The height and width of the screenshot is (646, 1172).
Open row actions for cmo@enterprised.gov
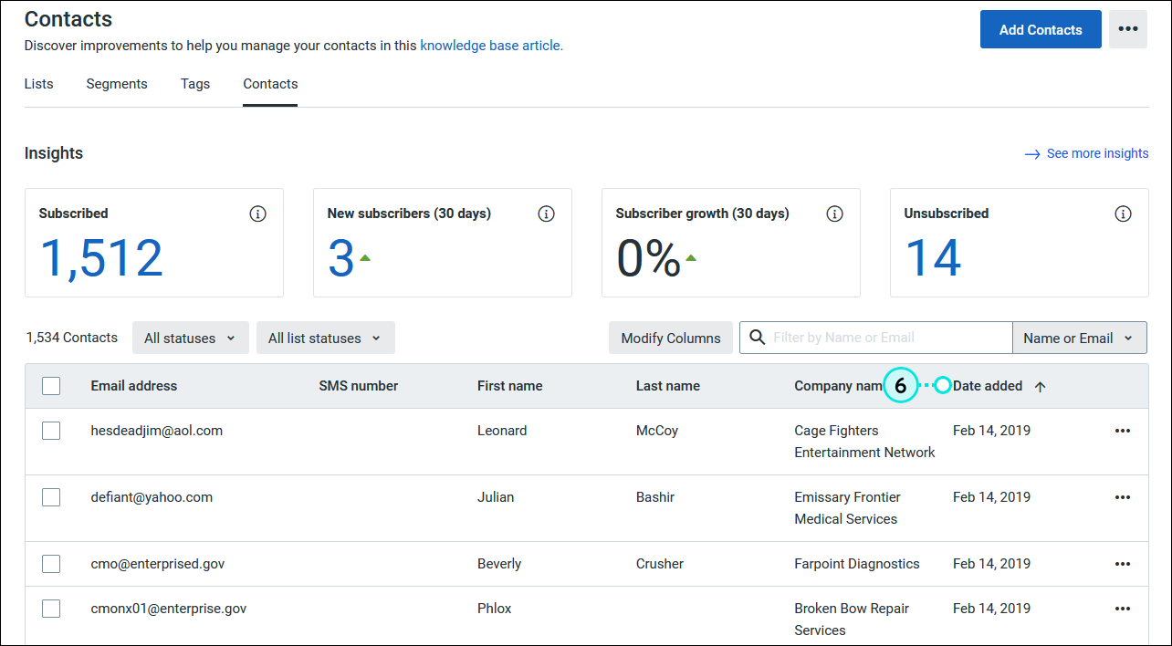click(x=1123, y=564)
